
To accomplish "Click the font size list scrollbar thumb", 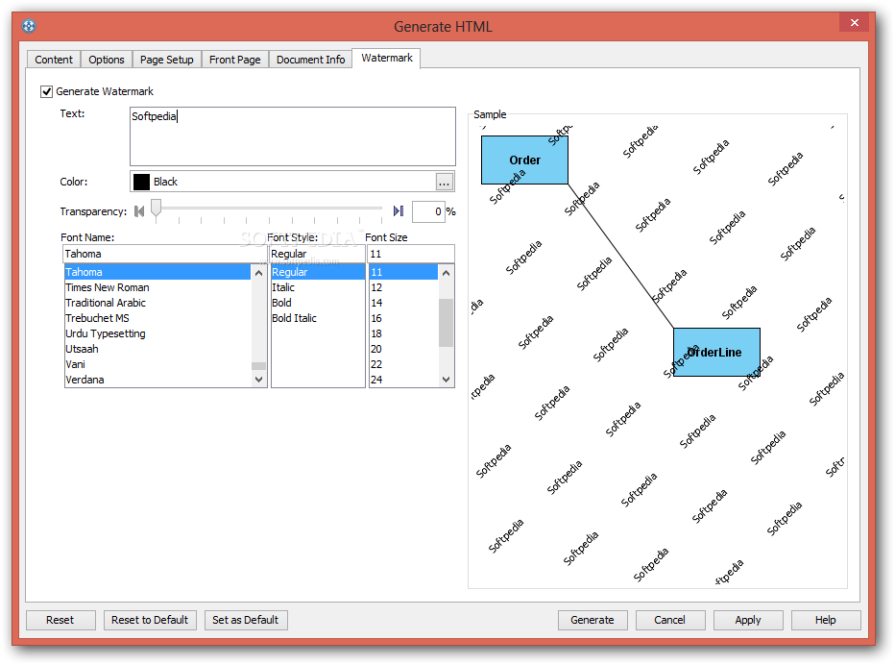I will point(446,322).
